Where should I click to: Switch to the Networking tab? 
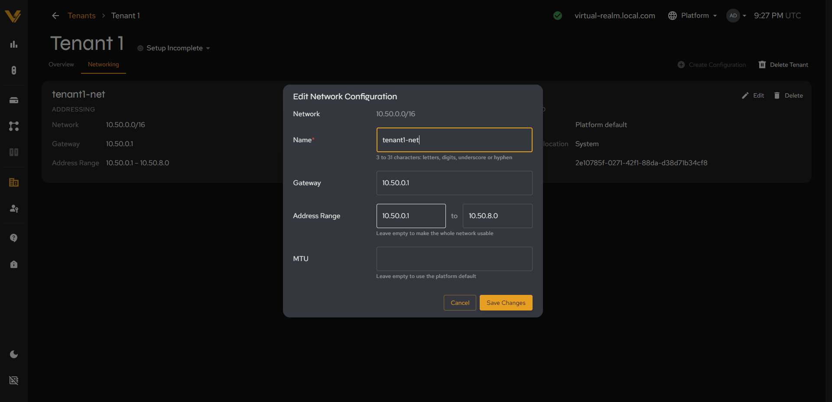click(x=103, y=64)
